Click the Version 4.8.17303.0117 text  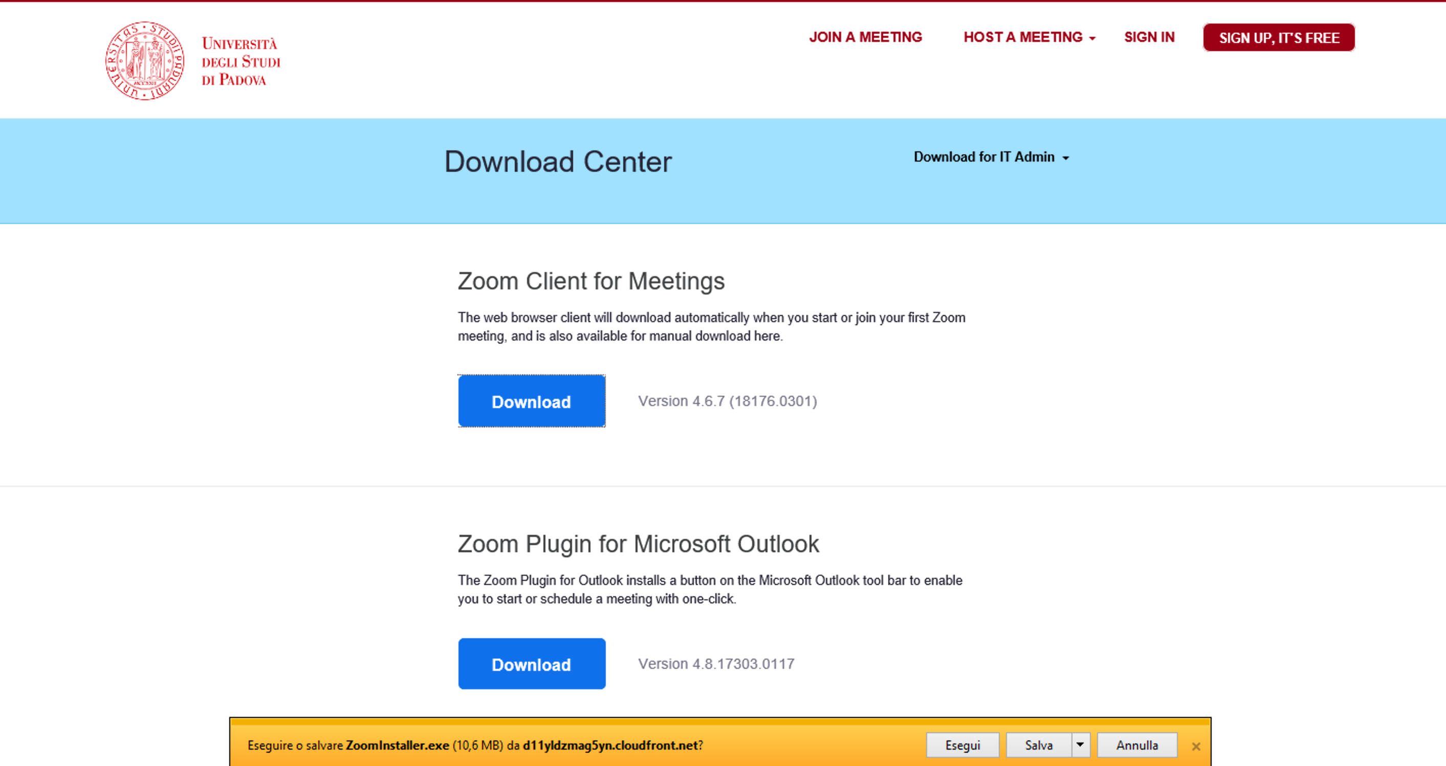pos(716,664)
